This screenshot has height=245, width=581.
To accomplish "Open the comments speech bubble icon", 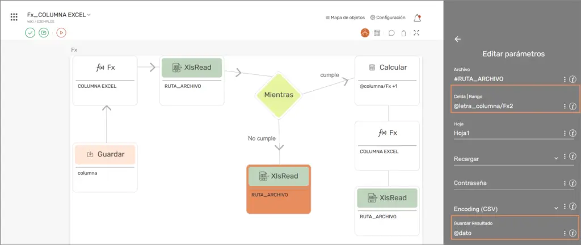I will click(391, 33).
